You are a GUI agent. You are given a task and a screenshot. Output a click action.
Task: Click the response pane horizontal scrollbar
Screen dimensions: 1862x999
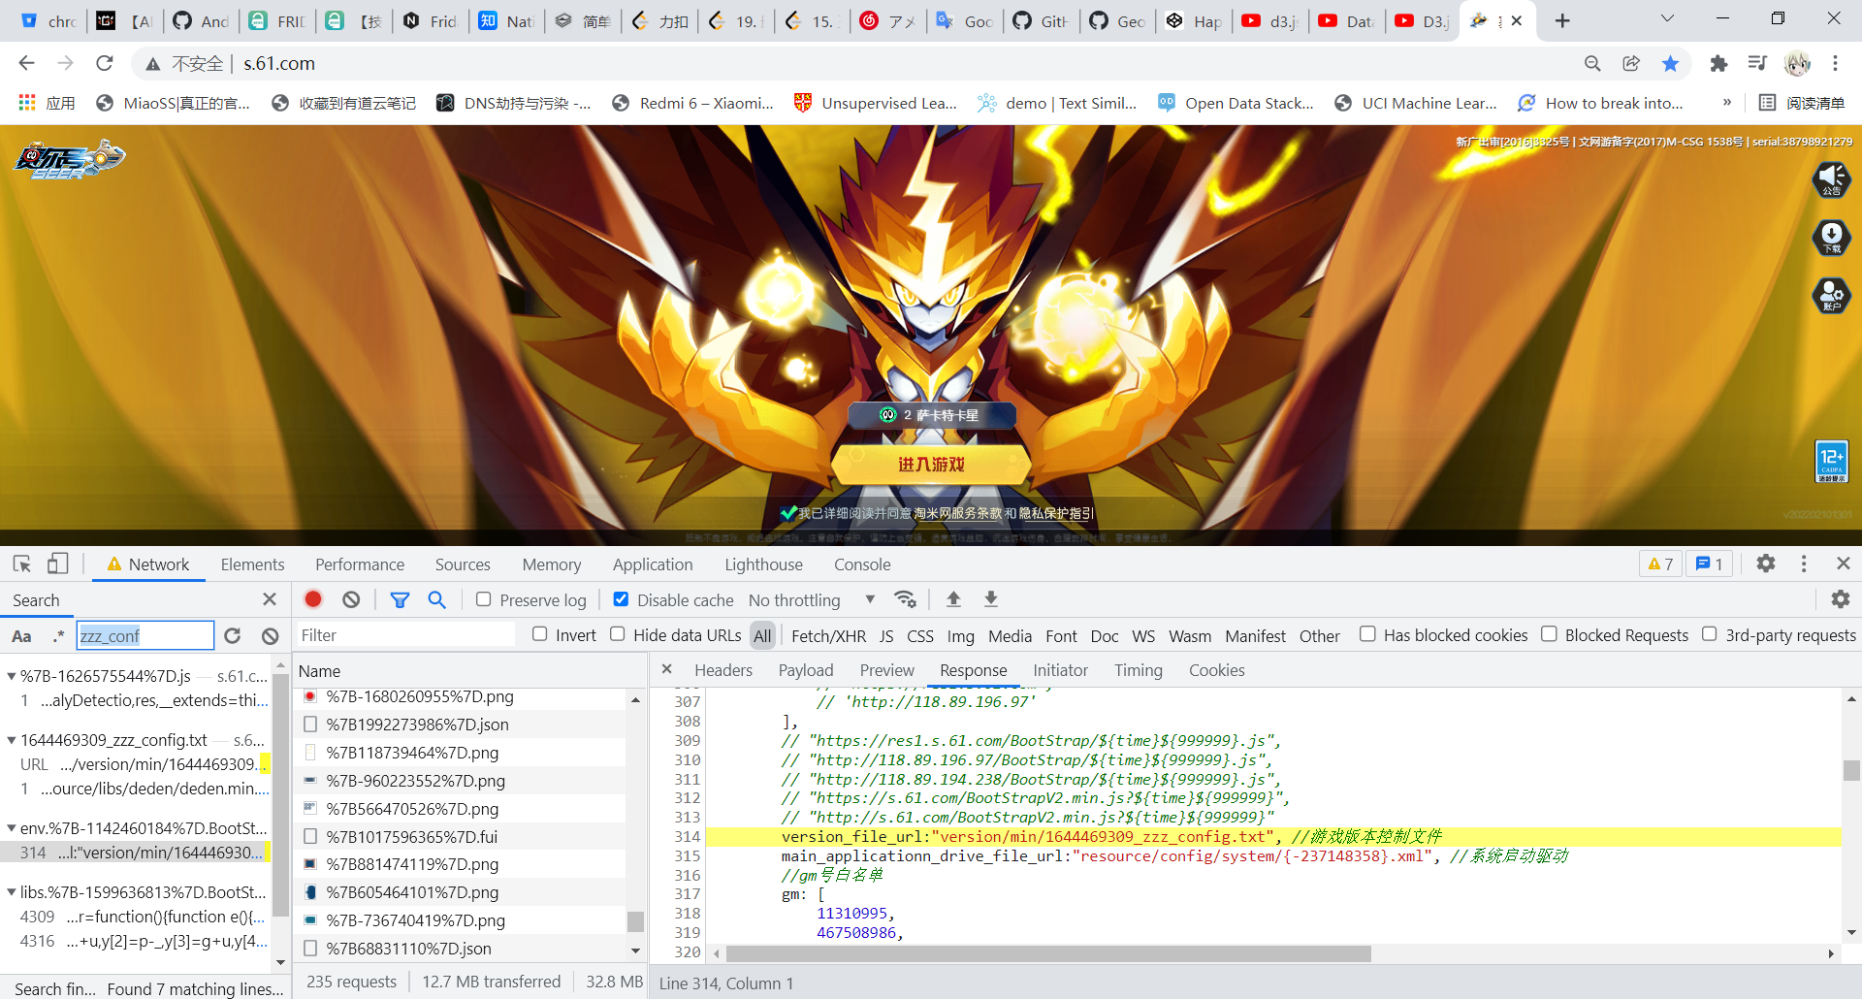pyautogui.click(x=1047, y=953)
